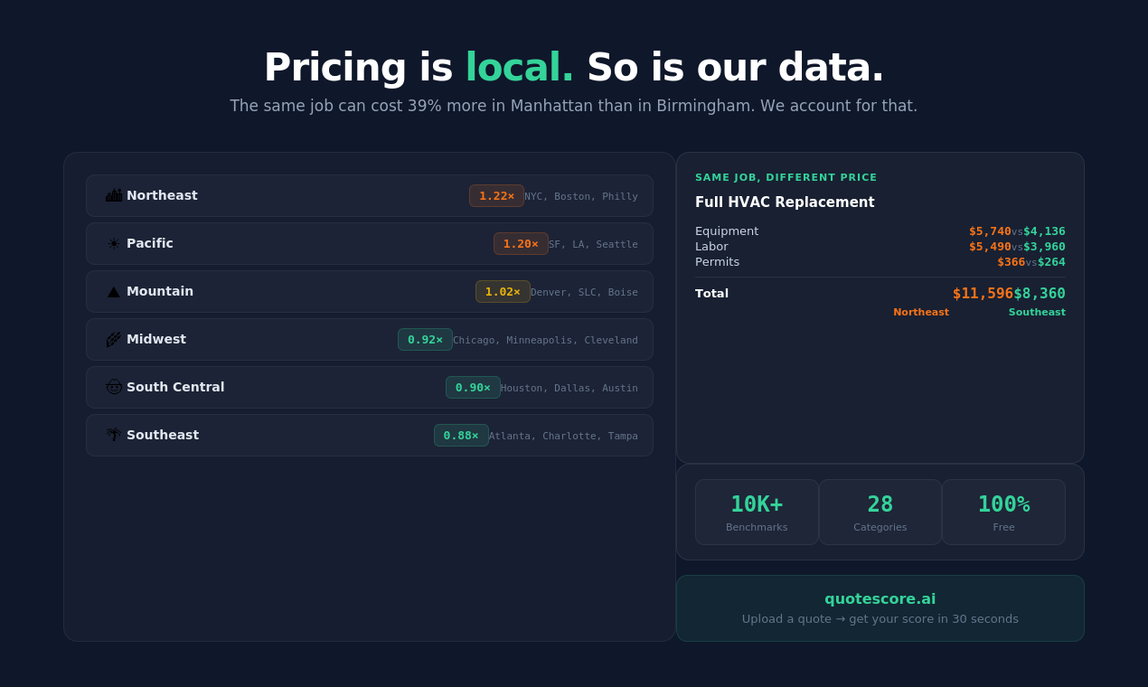
Task: Click the orange Northeast label under totals
Action: [921, 313]
